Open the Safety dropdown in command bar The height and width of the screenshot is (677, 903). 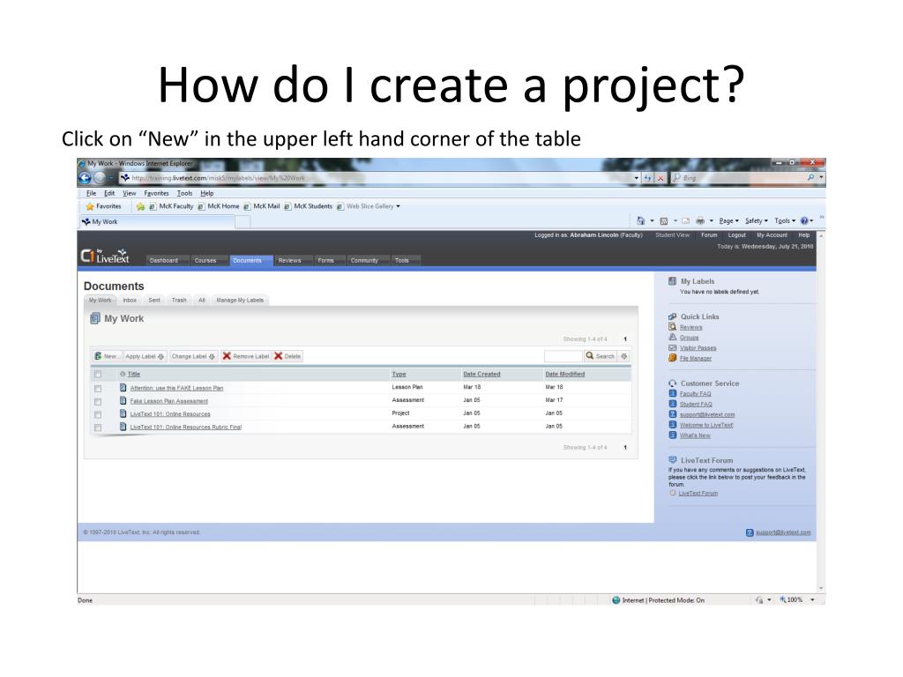[x=756, y=220]
